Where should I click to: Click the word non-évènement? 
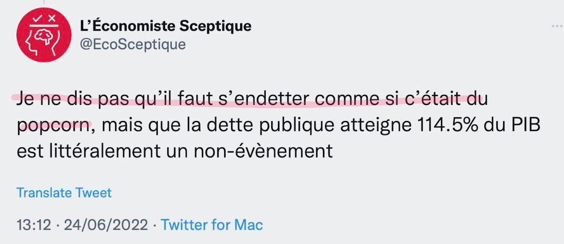click(263, 151)
